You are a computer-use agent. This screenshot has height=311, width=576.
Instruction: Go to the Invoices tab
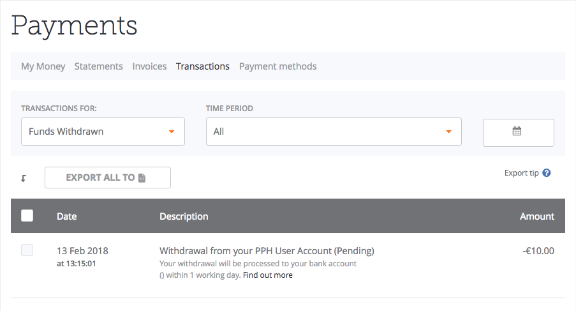pyautogui.click(x=149, y=66)
